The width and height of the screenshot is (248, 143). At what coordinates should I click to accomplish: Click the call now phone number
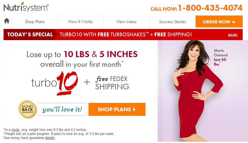point(210,8)
